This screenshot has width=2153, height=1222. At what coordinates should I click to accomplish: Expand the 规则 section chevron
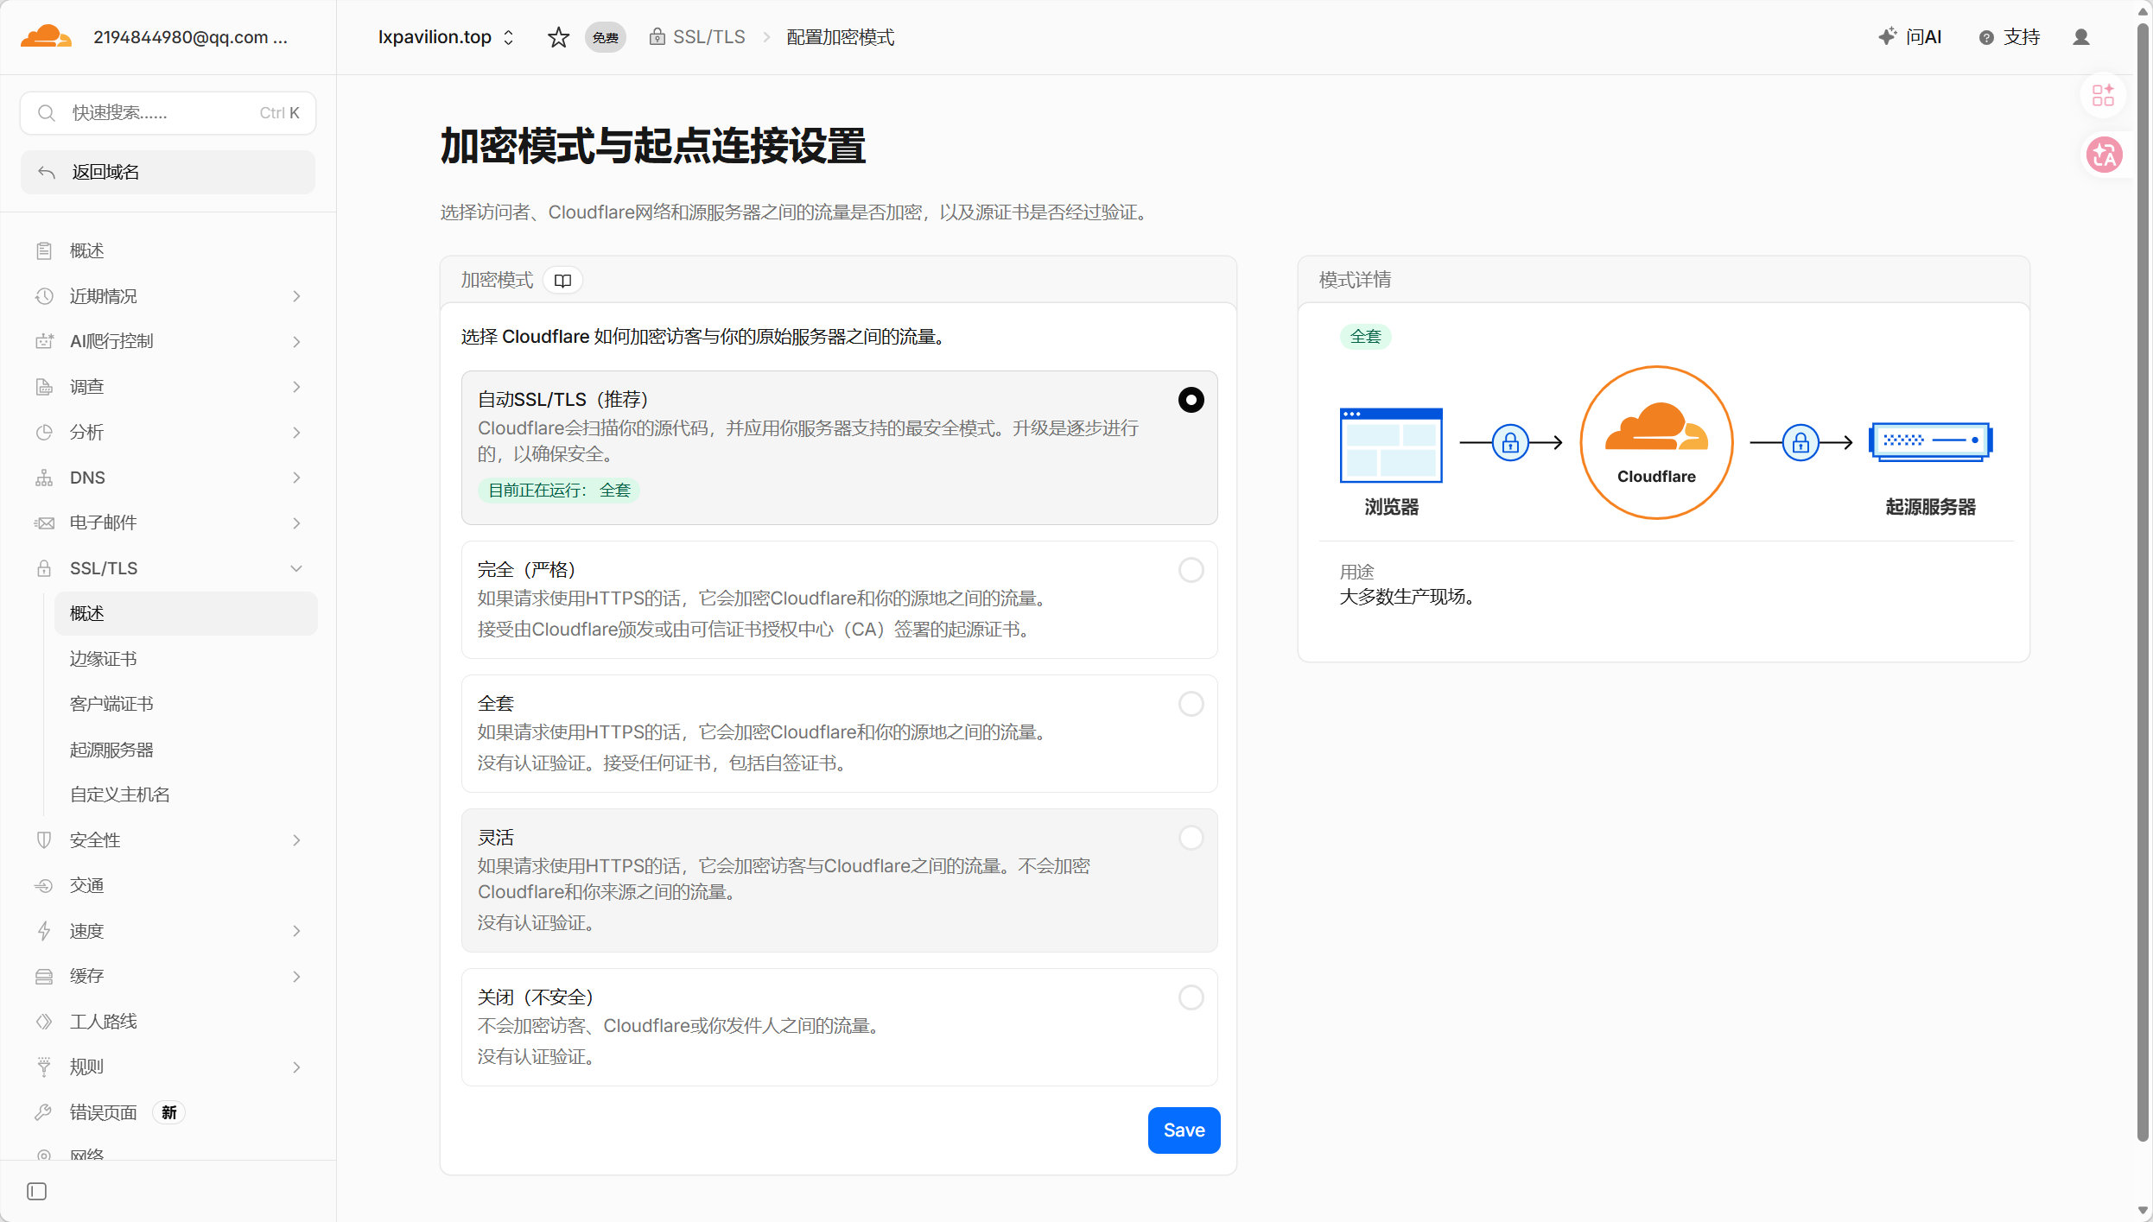point(296,1067)
